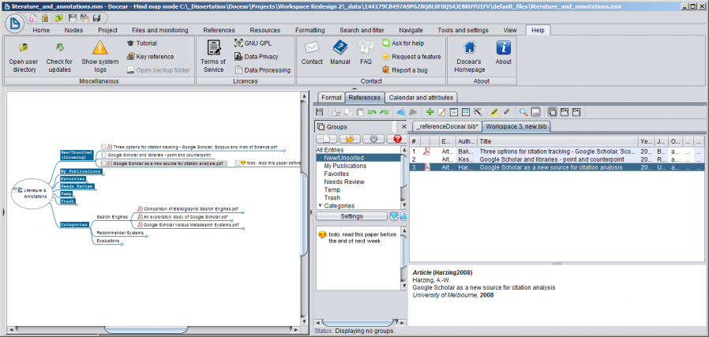Close the Groups panel with X

click(403, 127)
